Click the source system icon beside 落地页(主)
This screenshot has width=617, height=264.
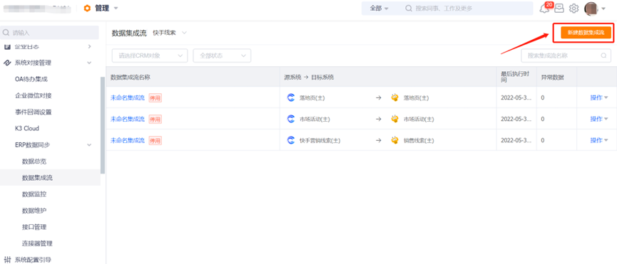click(291, 97)
